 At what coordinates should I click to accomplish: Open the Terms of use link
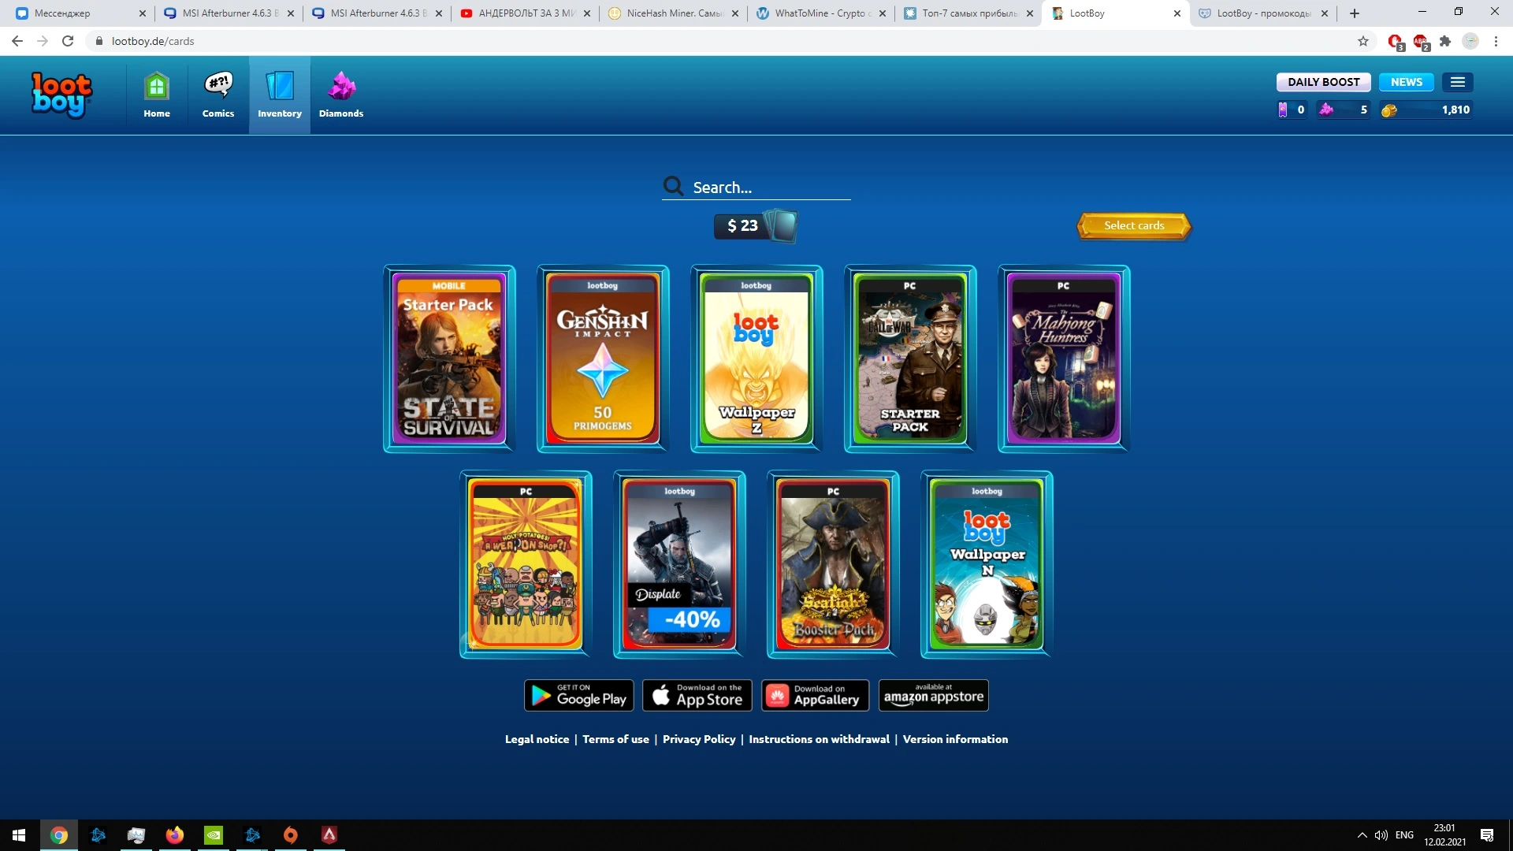[x=615, y=739]
